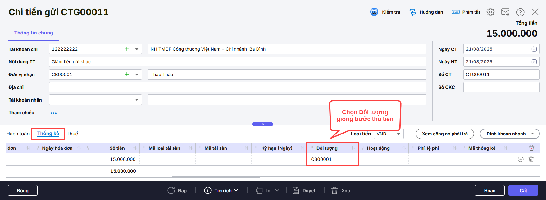Click the envelope send mail icon

[x=505, y=12]
